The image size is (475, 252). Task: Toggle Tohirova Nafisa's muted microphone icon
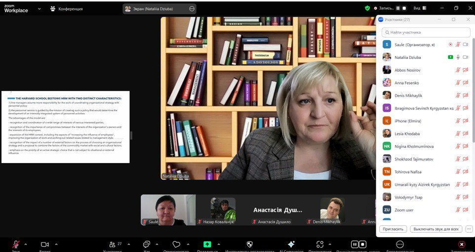click(458, 172)
